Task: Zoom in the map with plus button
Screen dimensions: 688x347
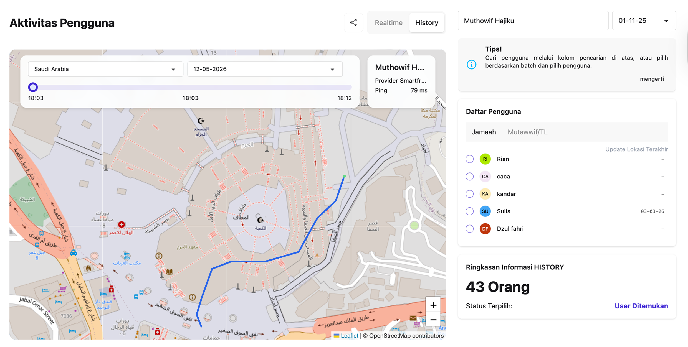Action: pyautogui.click(x=433, y=305)
